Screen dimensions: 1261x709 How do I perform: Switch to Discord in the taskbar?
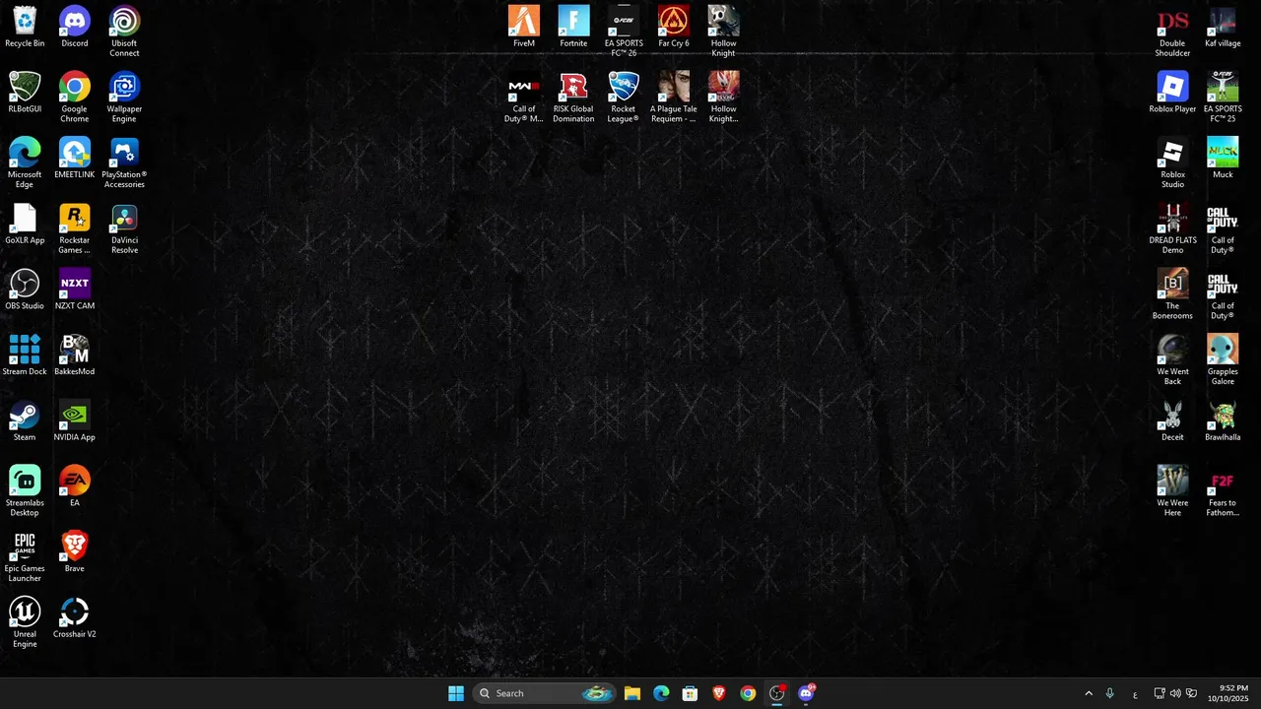806,693
